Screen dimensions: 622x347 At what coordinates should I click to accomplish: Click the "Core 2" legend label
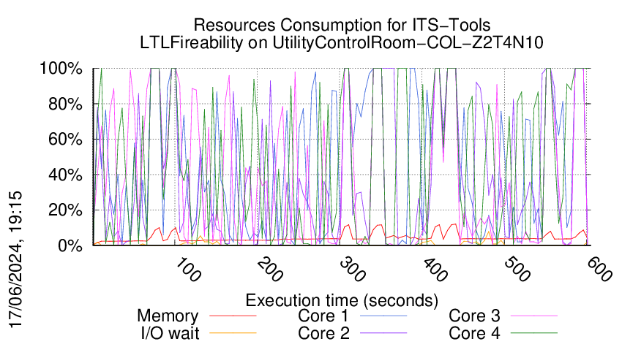[x=323, y=333]
